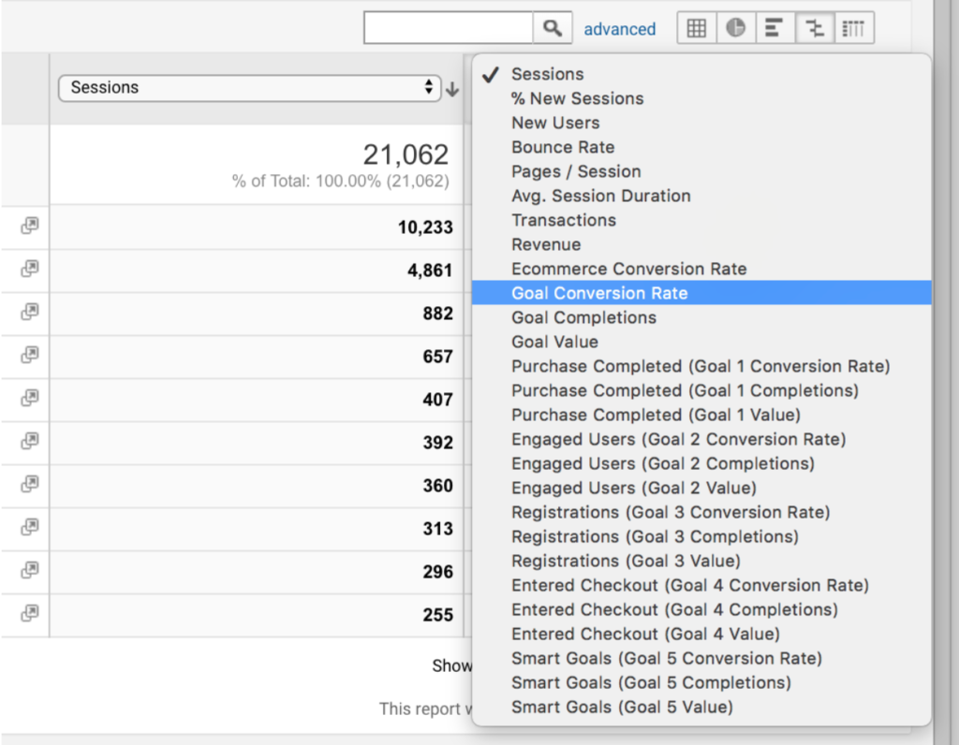
Task: Click the advanced filter link
Action: tap(619, 29)
